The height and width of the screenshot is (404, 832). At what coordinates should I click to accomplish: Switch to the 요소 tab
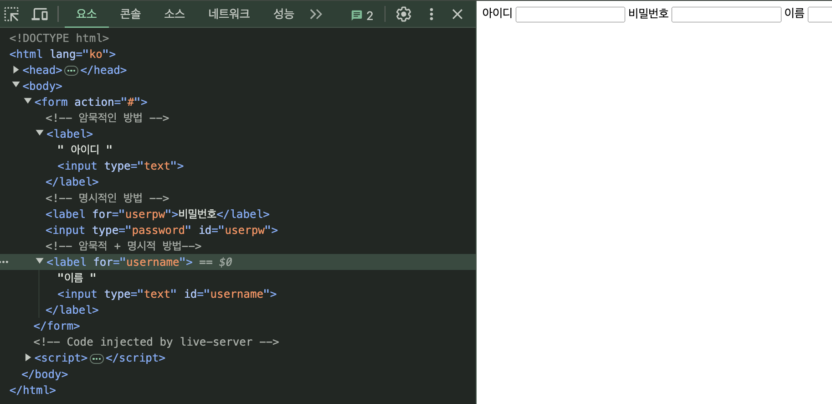[x=87, y=14]
